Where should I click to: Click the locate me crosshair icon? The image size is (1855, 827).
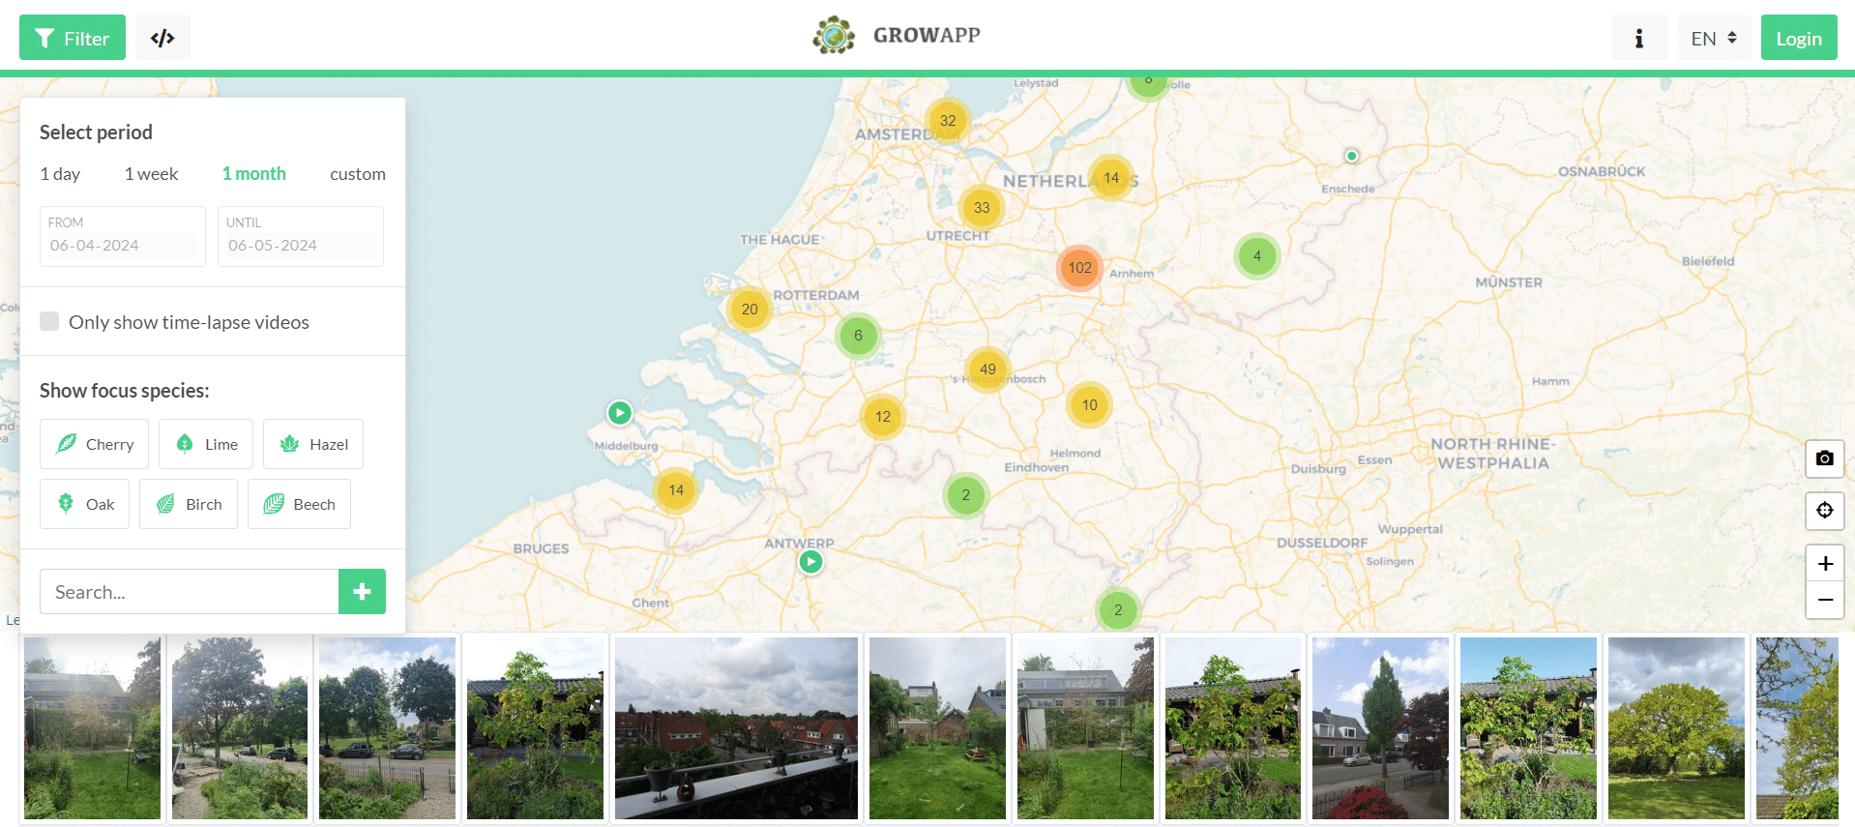click(1824, 510)
